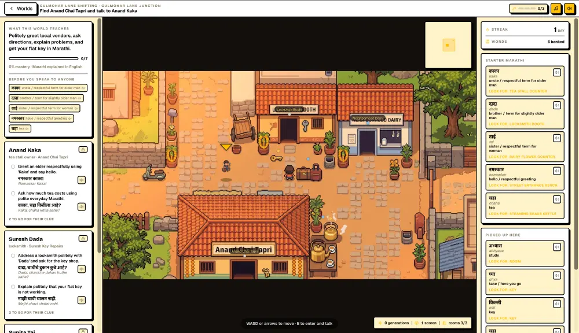This screenshot has width=579, height=333.
Task: Click the Neighborhood Dairy sign
Action: point(377,120)
